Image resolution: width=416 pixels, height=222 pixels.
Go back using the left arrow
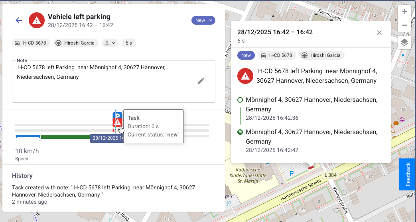click(19, 20)
